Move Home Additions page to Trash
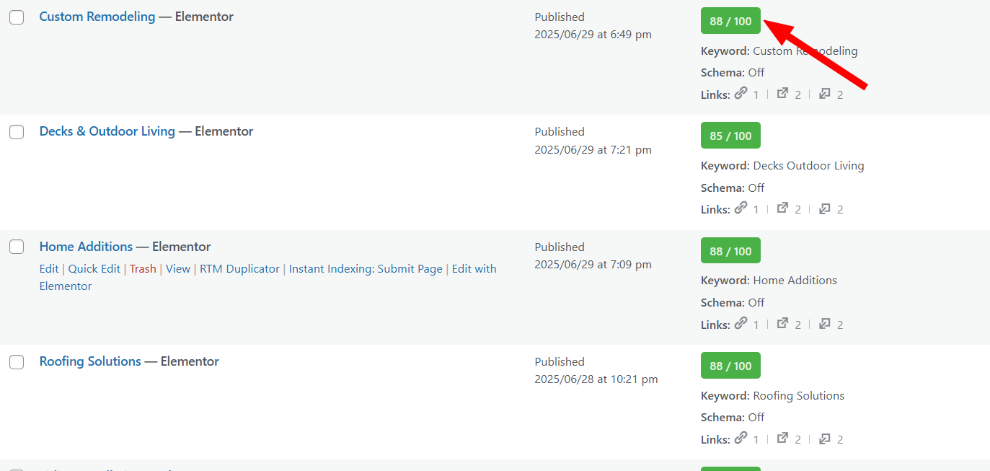This screenshot has width=990, height=471. (x=143, y=269)
